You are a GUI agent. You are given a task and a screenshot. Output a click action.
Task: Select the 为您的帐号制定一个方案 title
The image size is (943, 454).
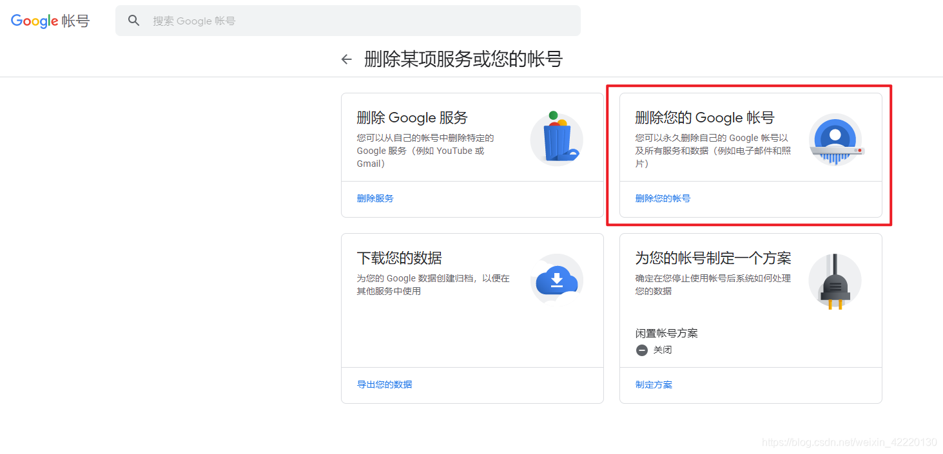click(713, 258)
